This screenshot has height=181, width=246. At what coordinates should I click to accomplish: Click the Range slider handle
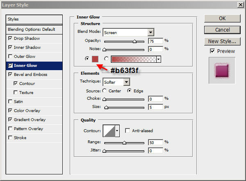coord(124,143)
